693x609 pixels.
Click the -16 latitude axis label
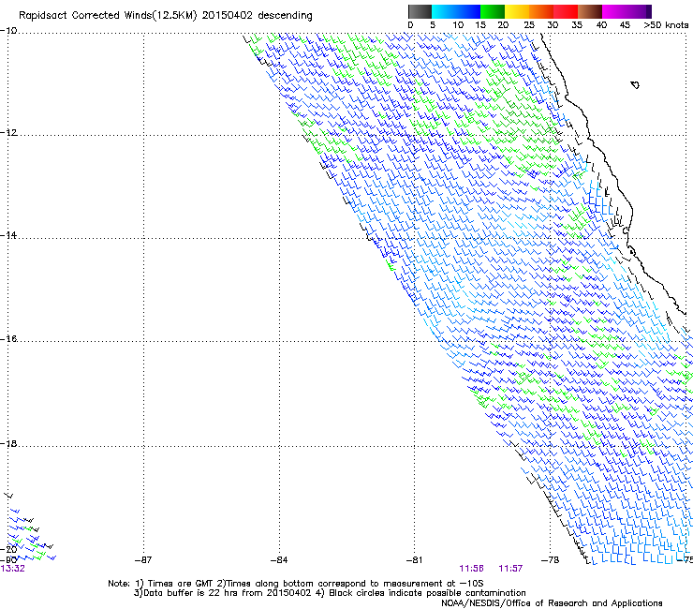coord(8,339)
